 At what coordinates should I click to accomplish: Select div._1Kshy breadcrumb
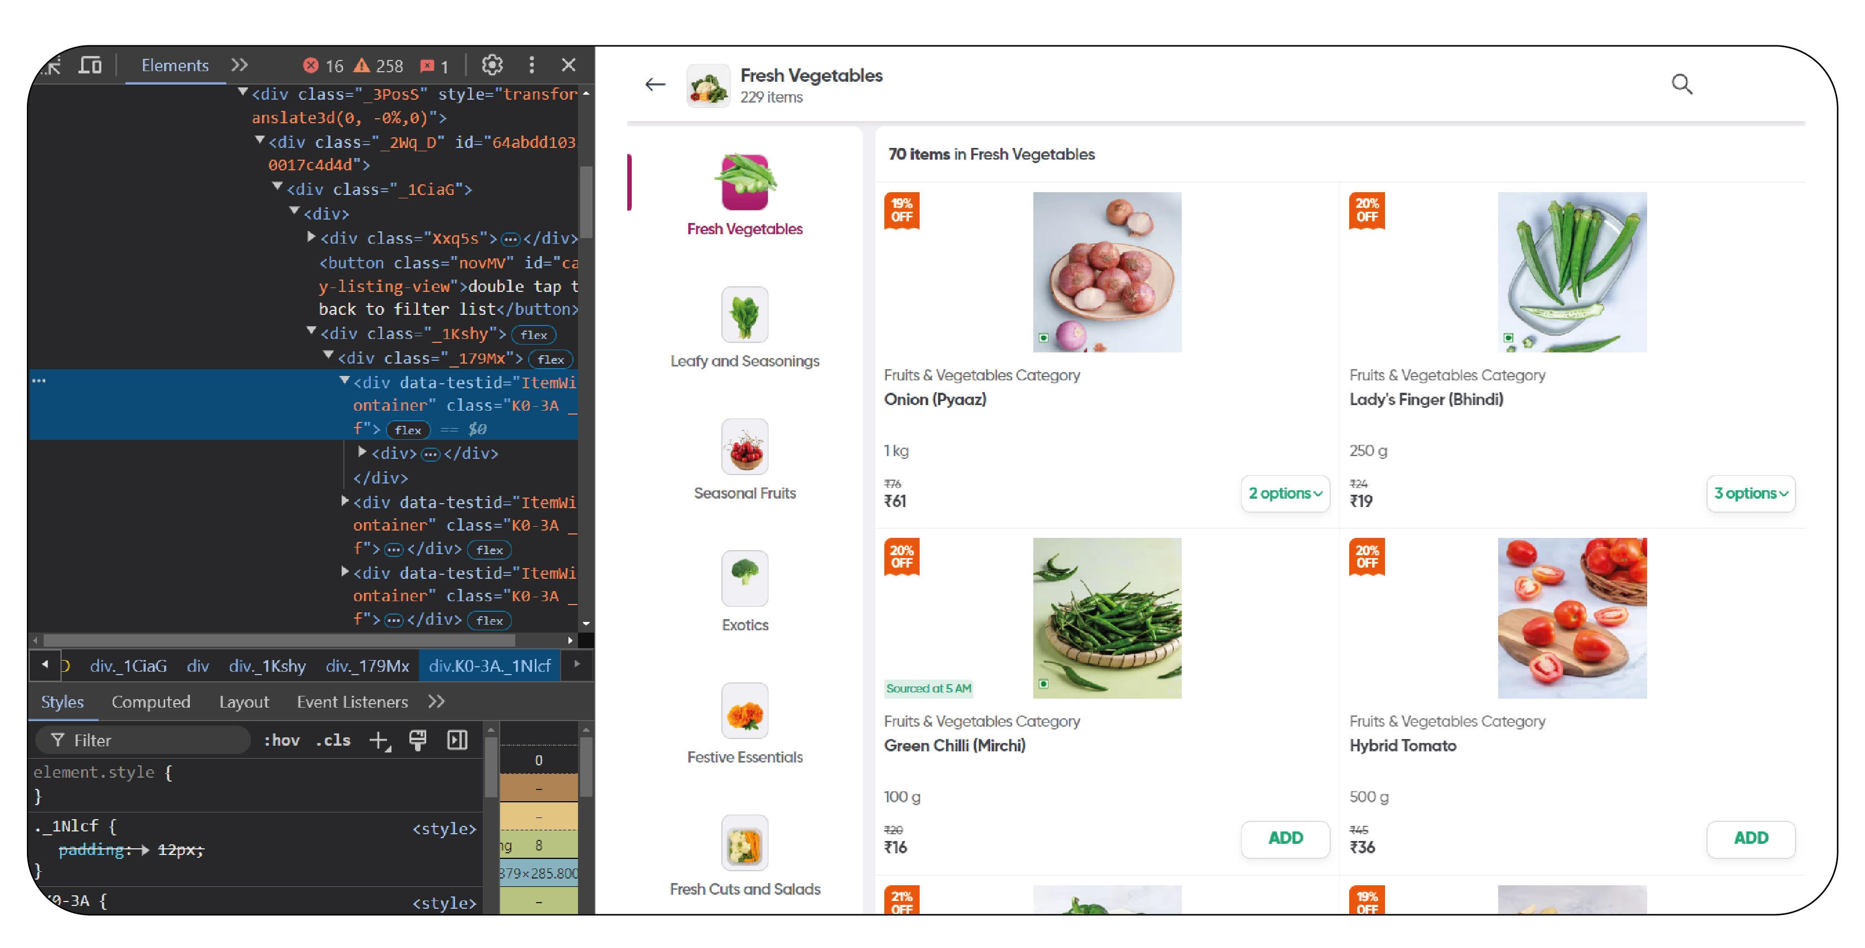tap(267, 666)
